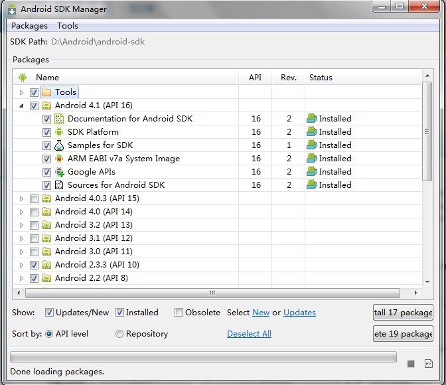Click the SDK Platform android icon
This screenshot has width=446, height=385.
pyautogui.click(x=59, y=132)
